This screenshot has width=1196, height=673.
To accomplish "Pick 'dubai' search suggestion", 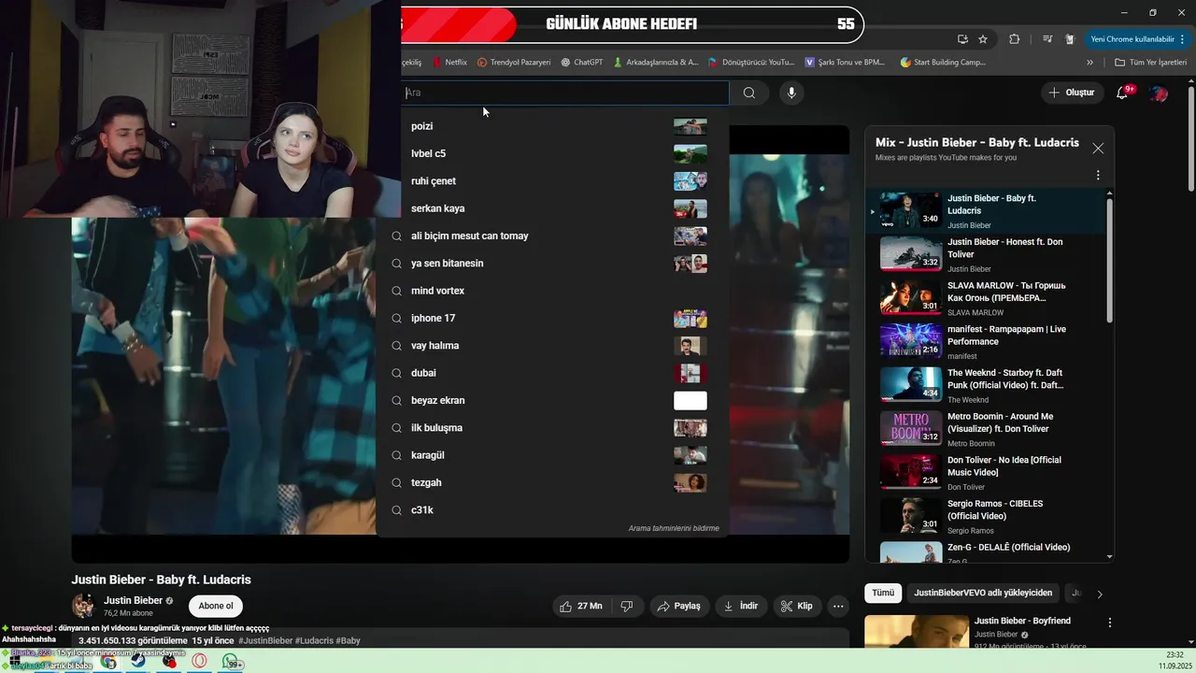I will [552, 373].
